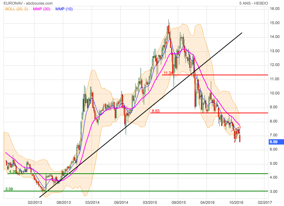The height and width of the screenshot is (206, 284).
Task: Click the 03/2015 date axis label
Action: pyautogui.click(x=150, y=202)
